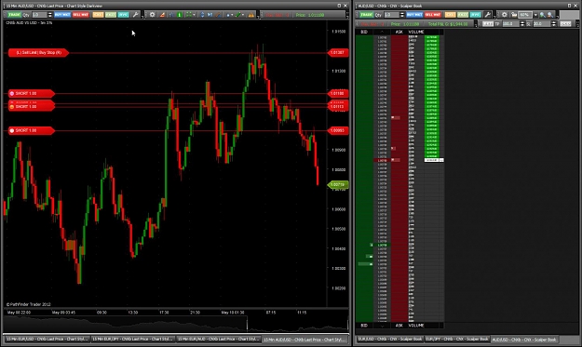Image resolution: width=582 pixels, height=347 pixels.
Task: Click the BID column header at top of Scalper Book
Action: [x=364, y=32]
